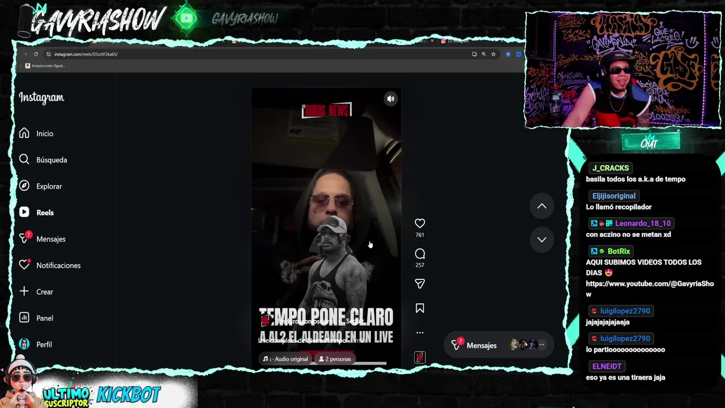725x408 pixels.
Task: Share the reel with send icon
Action: click(420, 284)
